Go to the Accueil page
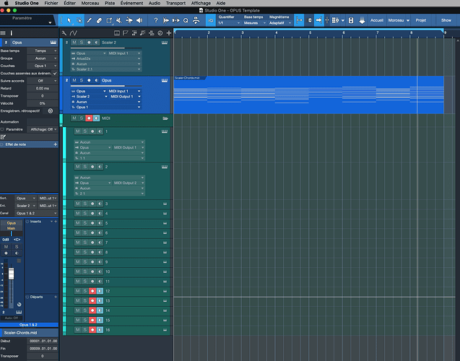The width and height of the screenshot is (460, 361). coord(377,20)
